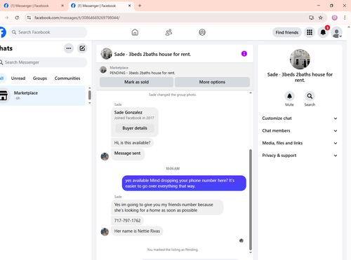Click the large house photo in info panel
This screenshot has width=351, height=260.
point(300,59)
